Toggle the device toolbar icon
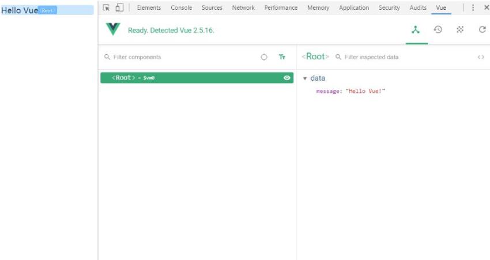This screenshot has height=260, width=490. point(119,7)
